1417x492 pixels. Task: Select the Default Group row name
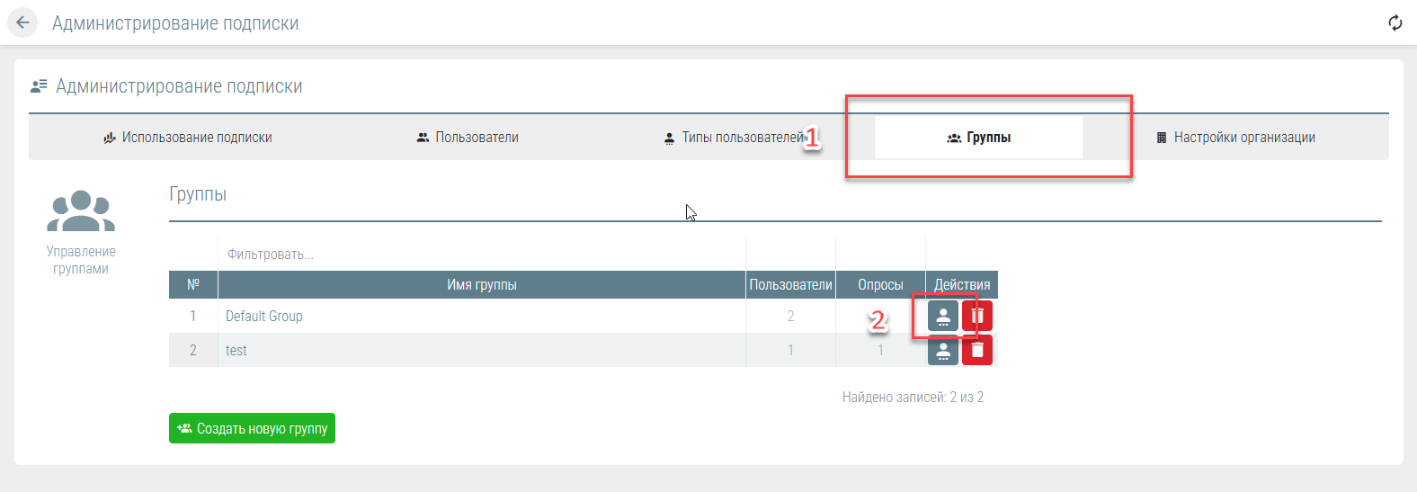click(264, 316)
